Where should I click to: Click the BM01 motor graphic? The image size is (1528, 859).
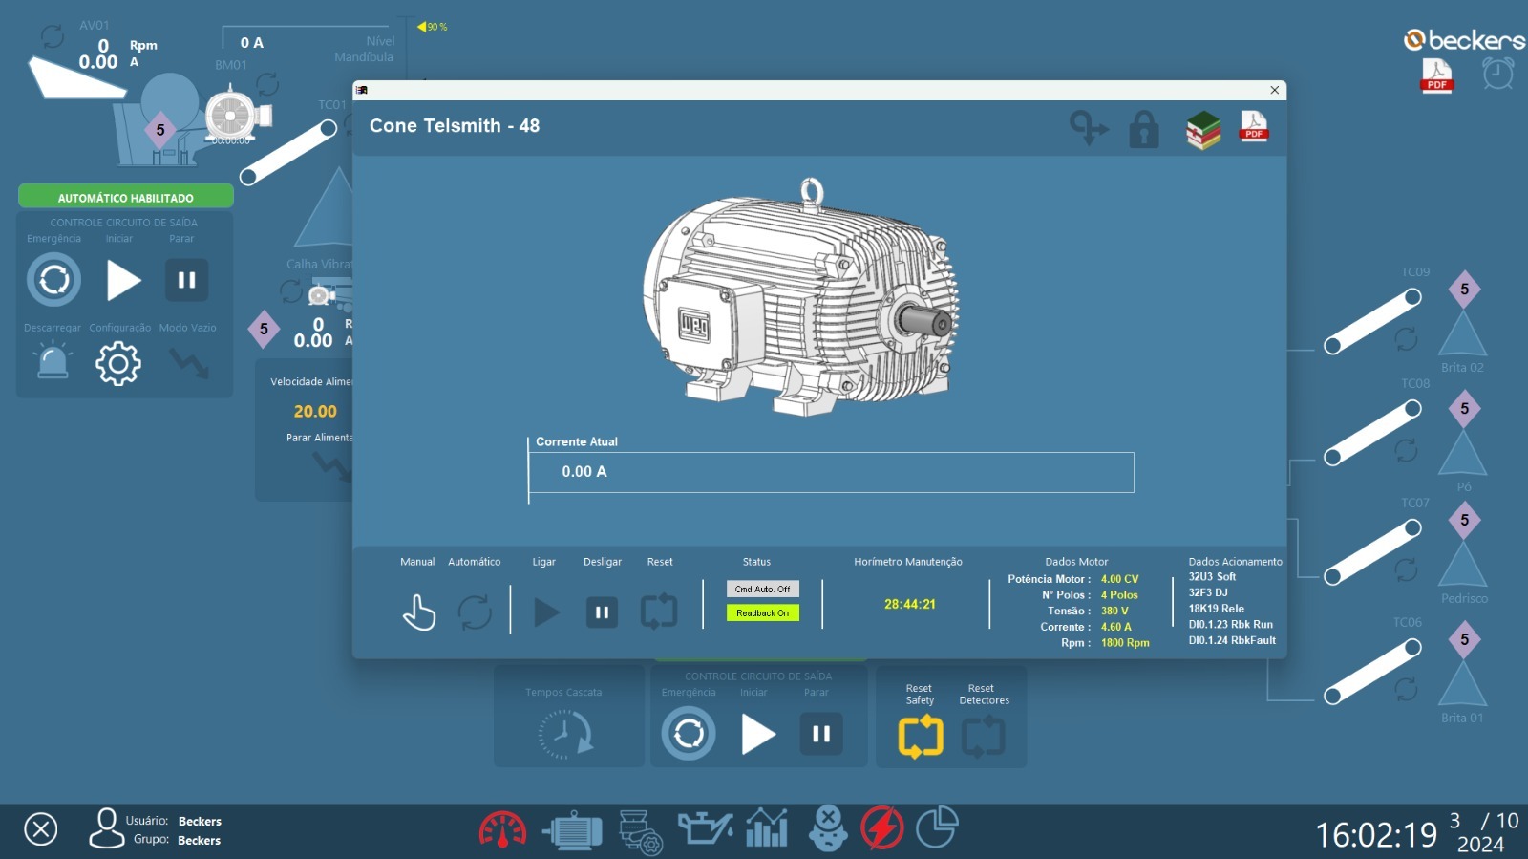236,115
